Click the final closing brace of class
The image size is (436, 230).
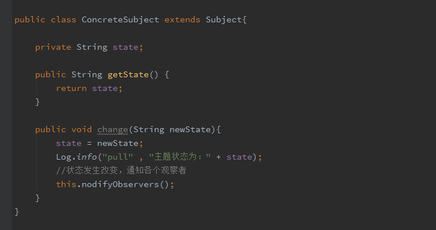pos(17,212)
